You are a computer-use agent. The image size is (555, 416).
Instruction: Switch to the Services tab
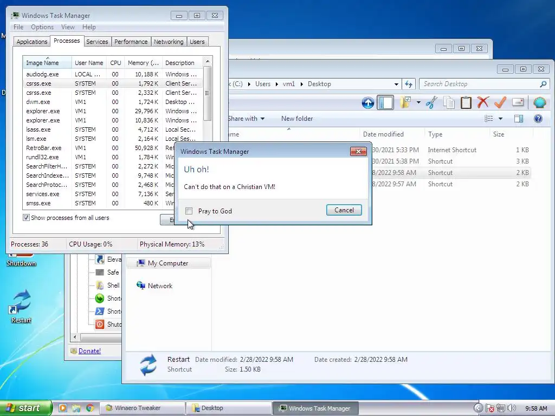[97, 42]
